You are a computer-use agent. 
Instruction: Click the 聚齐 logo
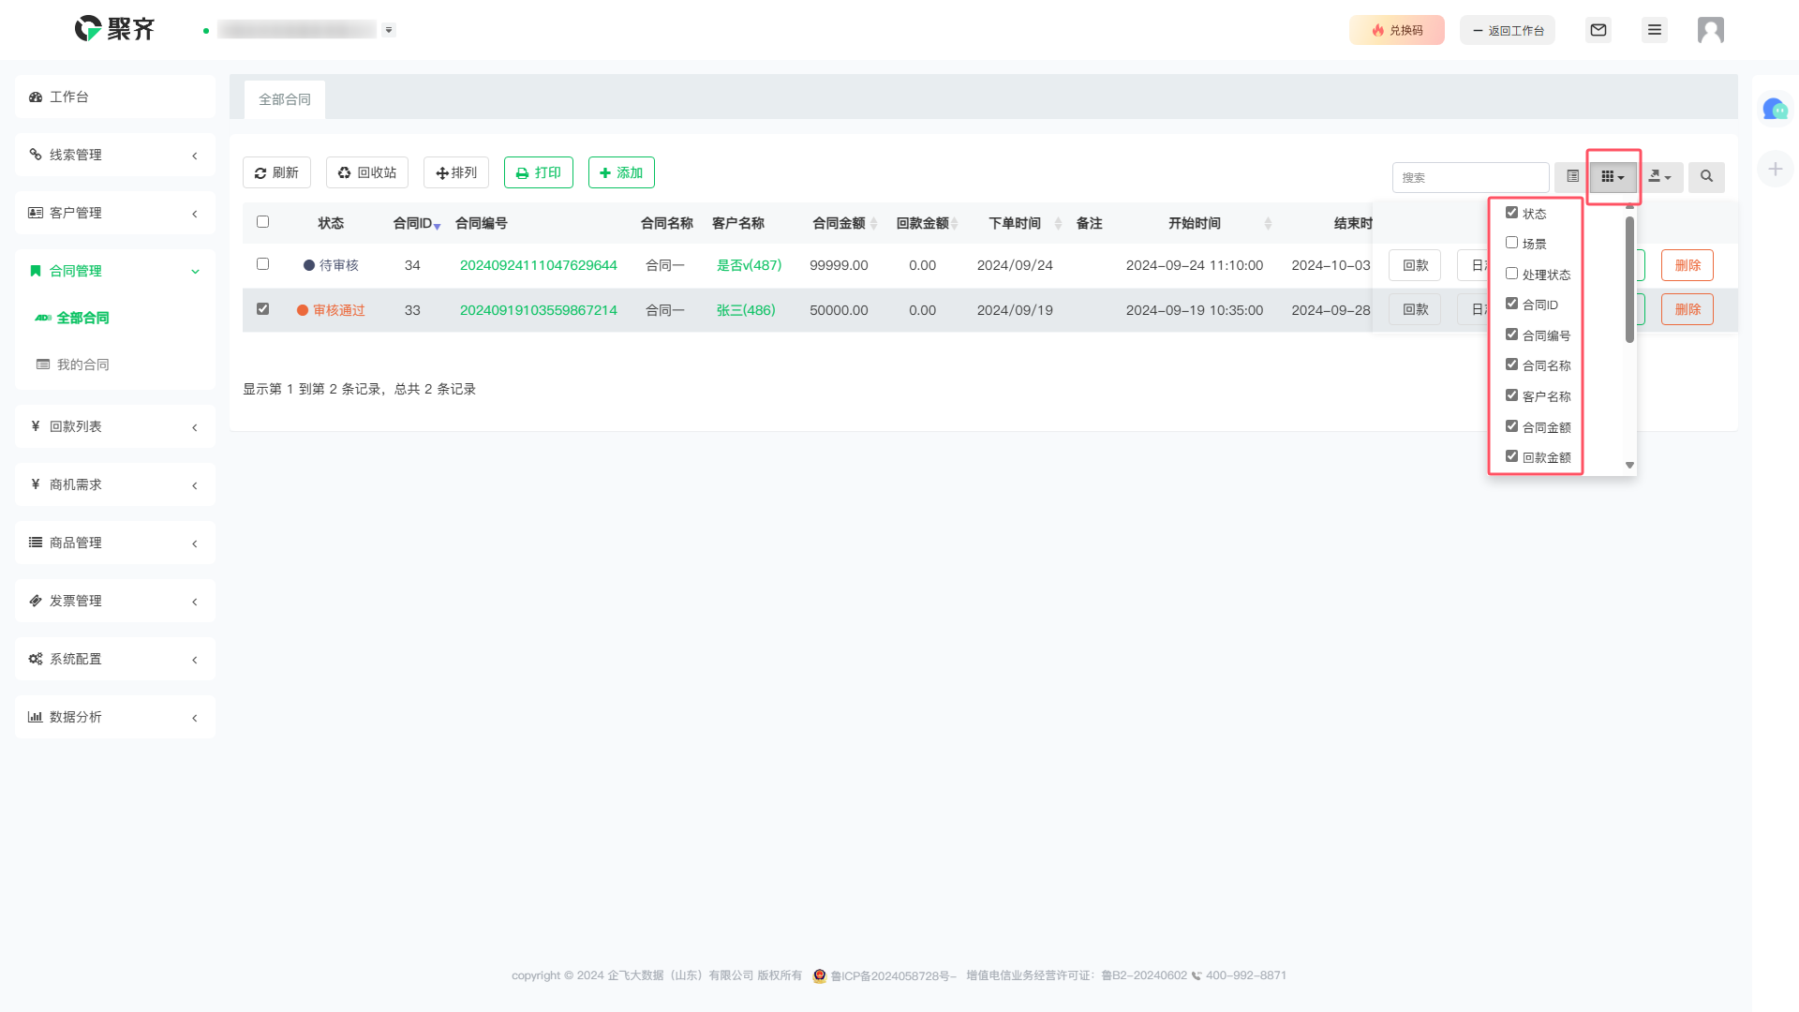pos(114,29)
